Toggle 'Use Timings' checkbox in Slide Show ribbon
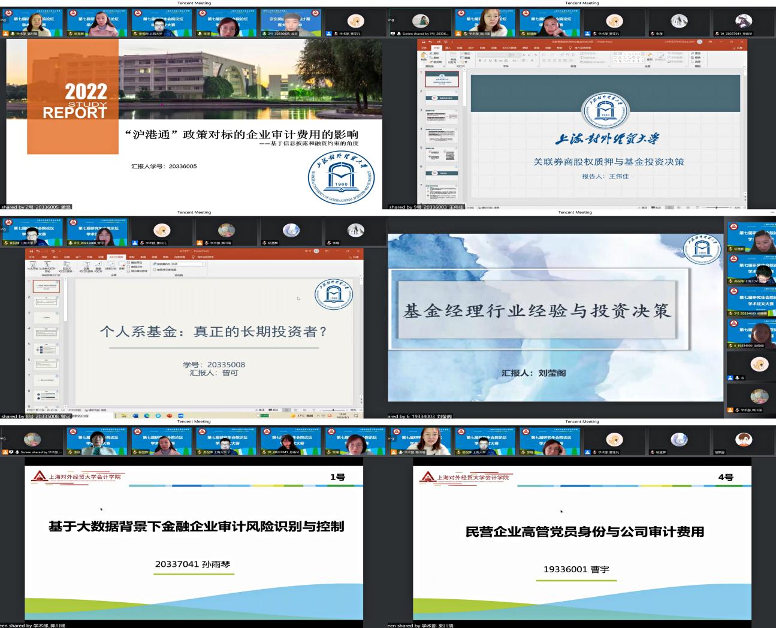Viewport: 776px width, 628px height. click(x=129, y=267)
